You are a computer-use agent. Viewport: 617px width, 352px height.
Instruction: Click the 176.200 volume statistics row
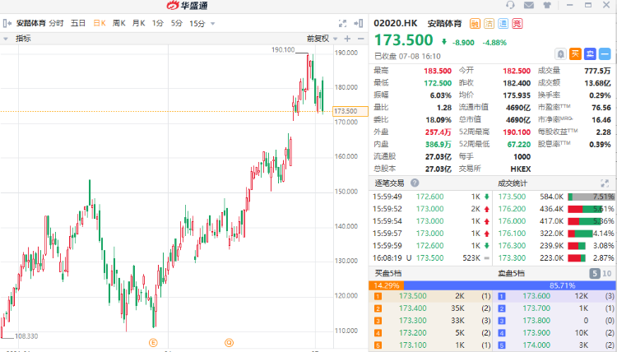coord(555,209)
